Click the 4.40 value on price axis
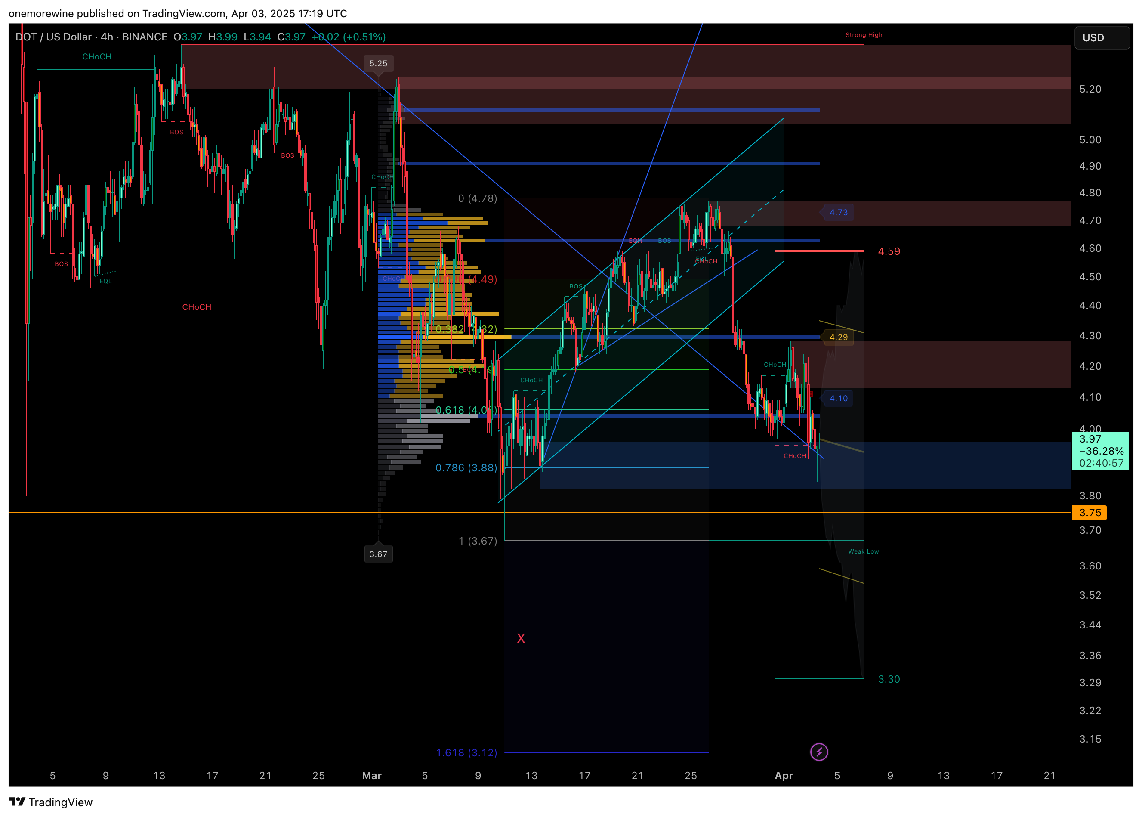The height and width of the screenshot is (817, 1142). pos(1090,305)
